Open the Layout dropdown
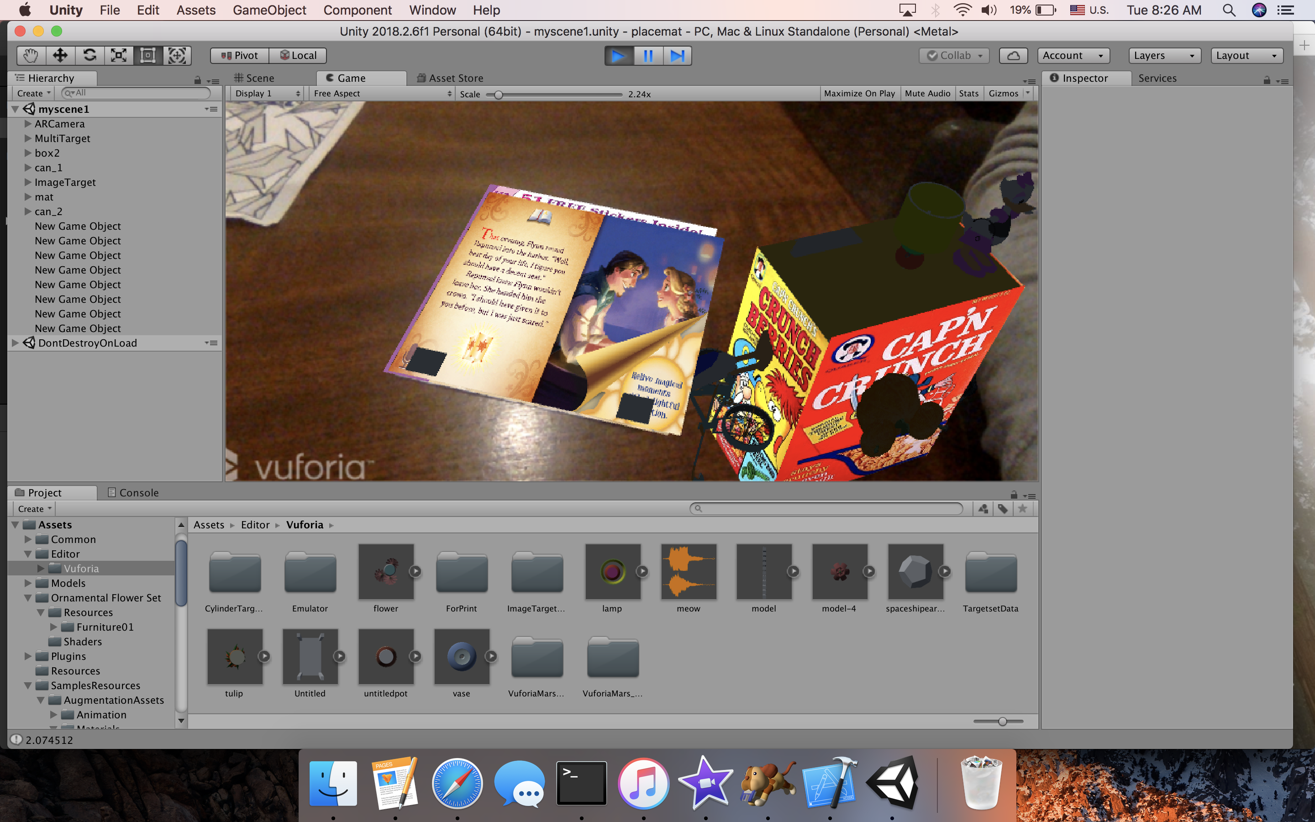This screenshot has height=822, width=1315. pos(1247,55)
